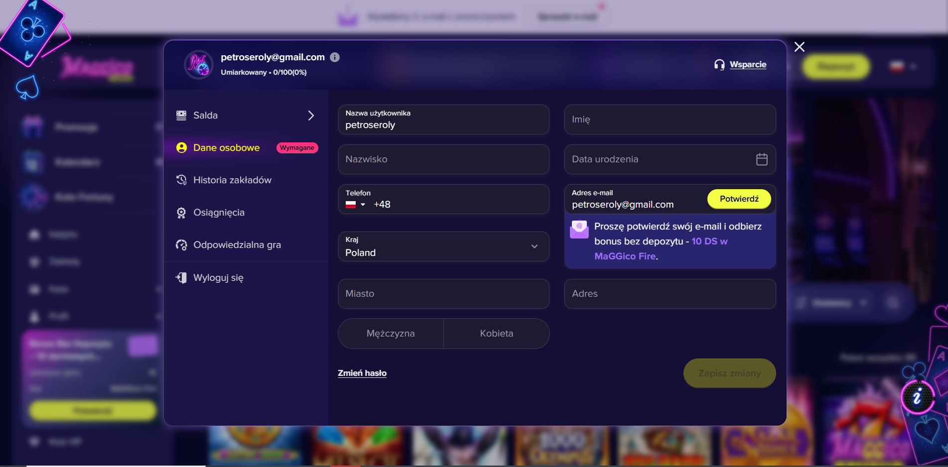Click the headset support icon
Screen dimensions: 948x467
click(x=719, y=65)
